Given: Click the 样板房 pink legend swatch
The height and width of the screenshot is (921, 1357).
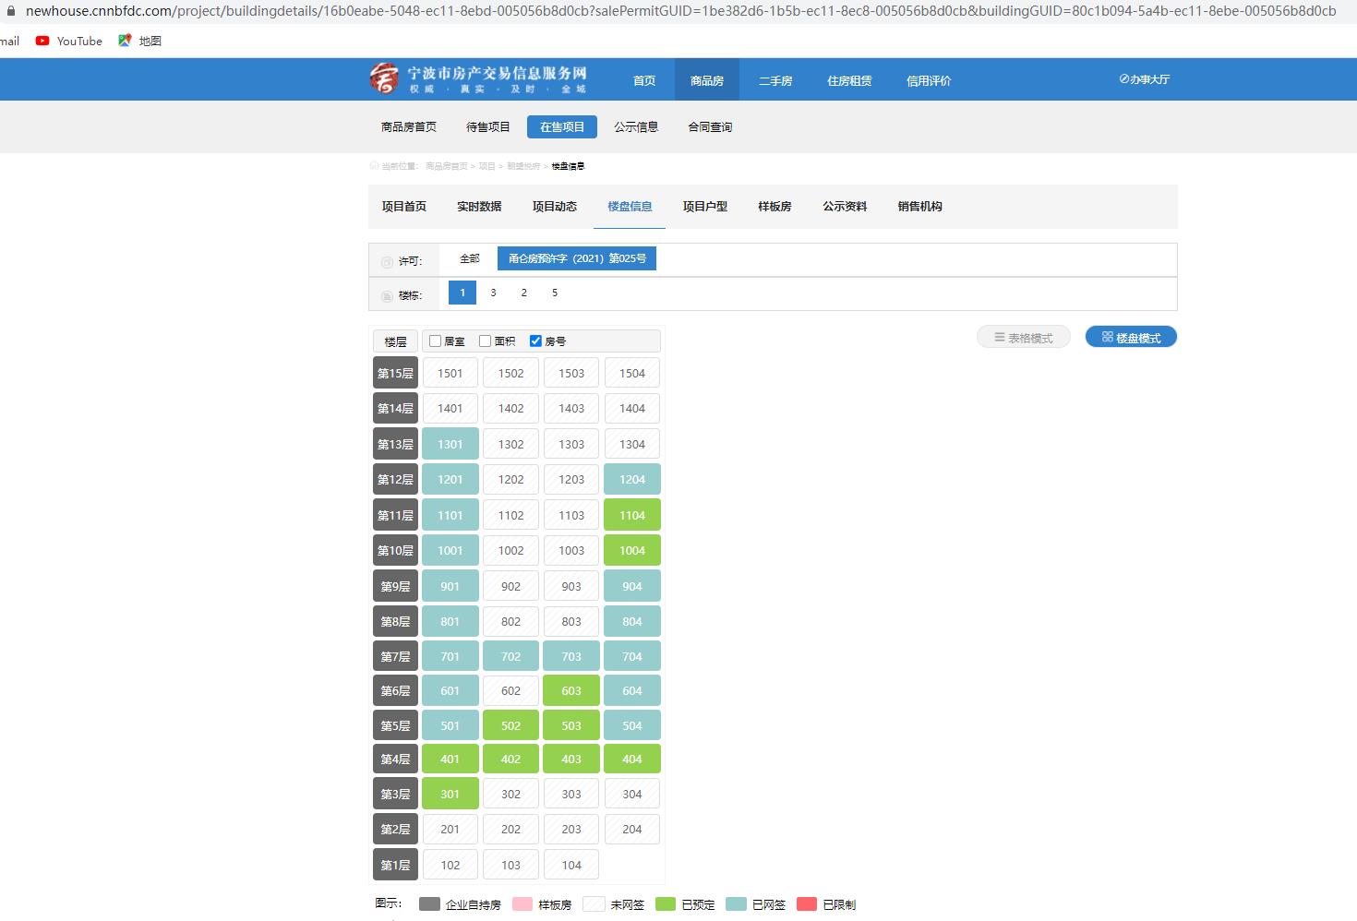Looking at the screenshot, I should [x=522, y=904].
